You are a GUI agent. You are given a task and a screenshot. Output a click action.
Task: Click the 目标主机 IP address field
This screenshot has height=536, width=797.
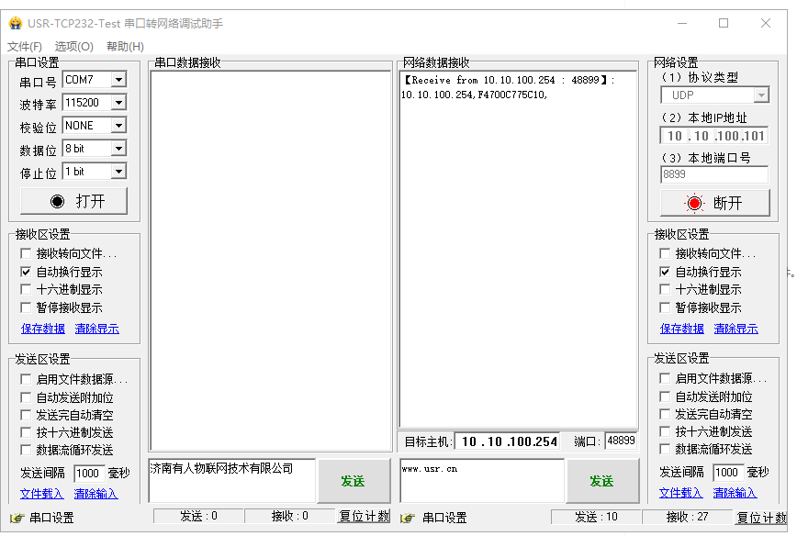click(x=509, y=441)
